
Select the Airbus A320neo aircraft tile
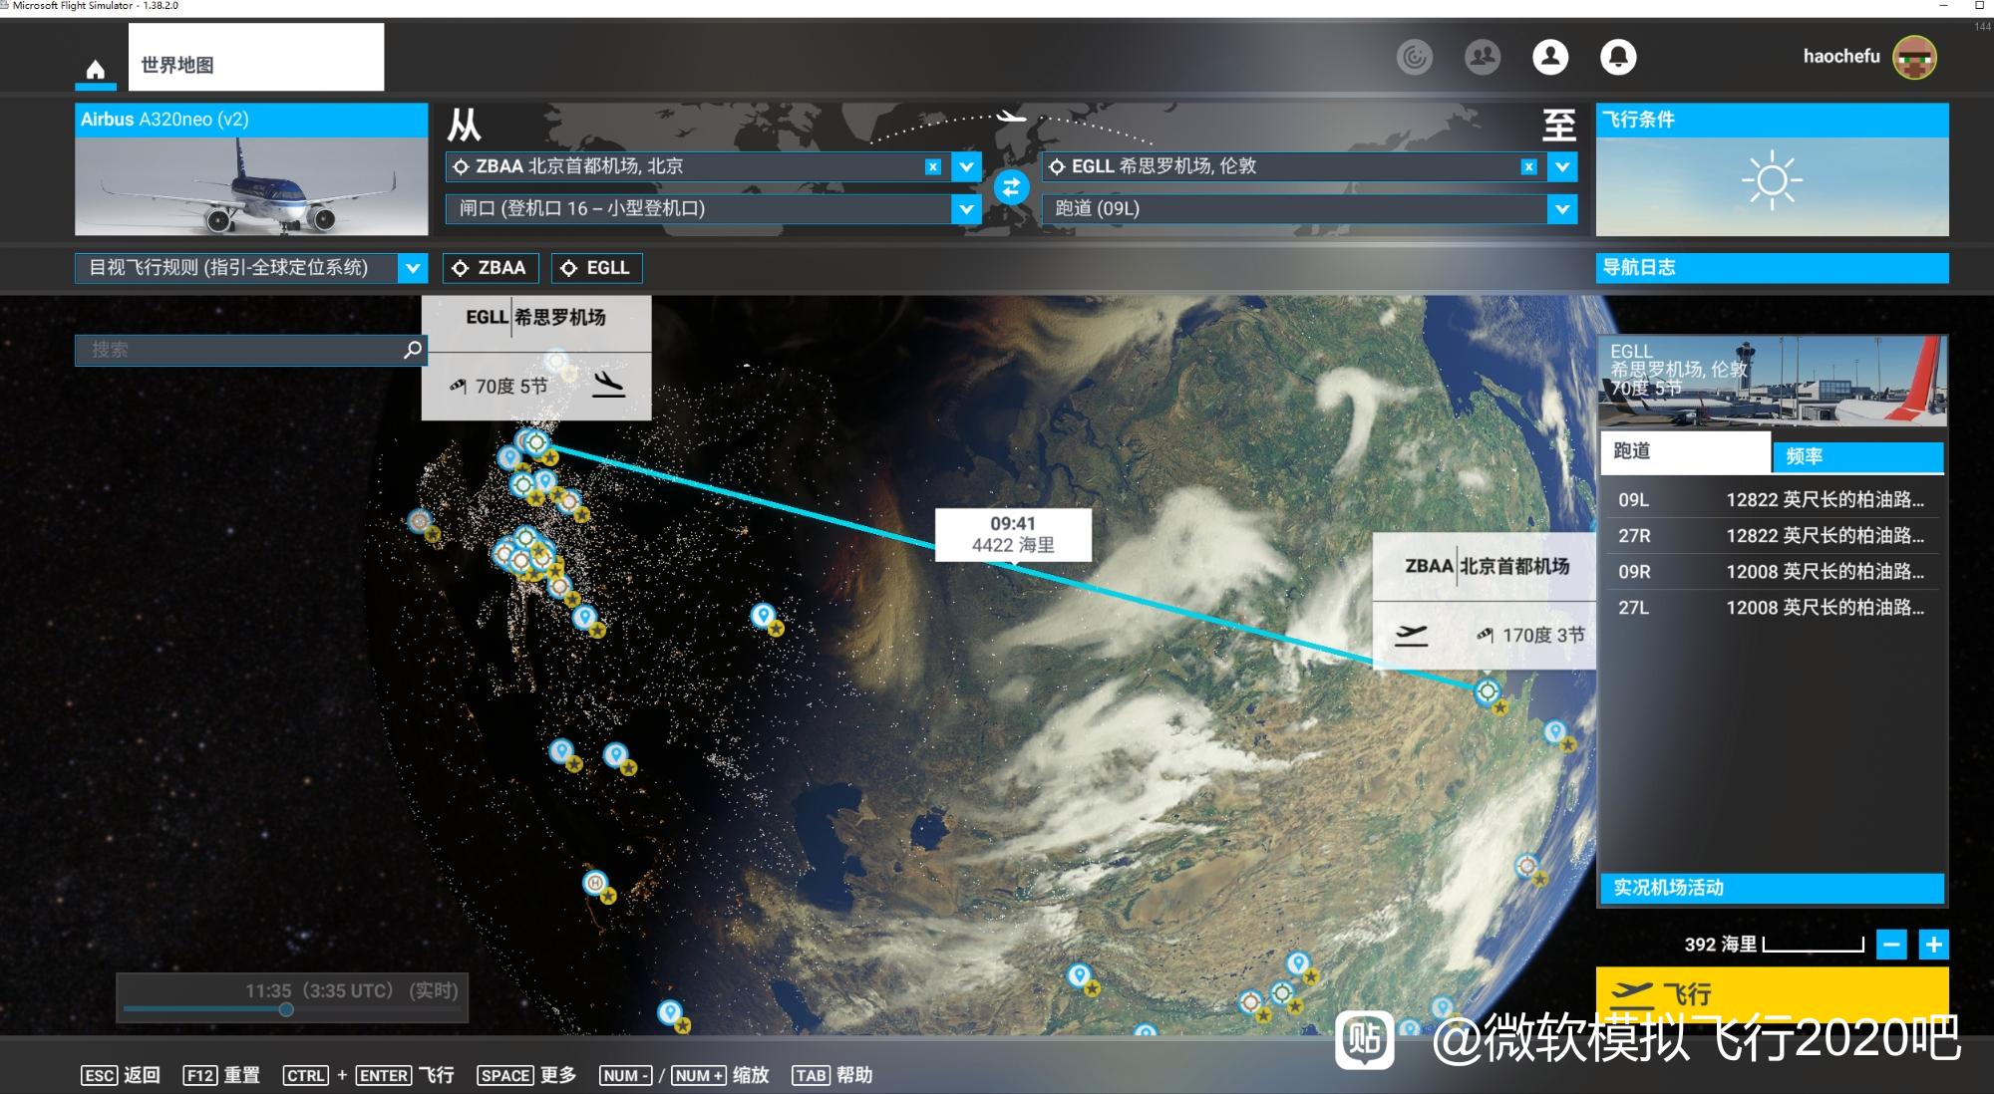click(251, 169)
